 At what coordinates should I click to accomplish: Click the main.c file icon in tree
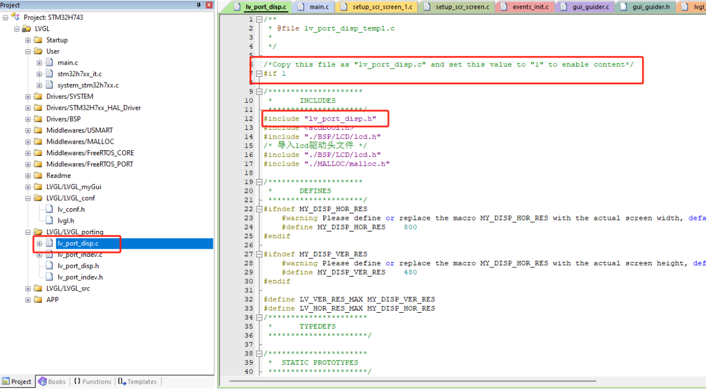(49, 62)
